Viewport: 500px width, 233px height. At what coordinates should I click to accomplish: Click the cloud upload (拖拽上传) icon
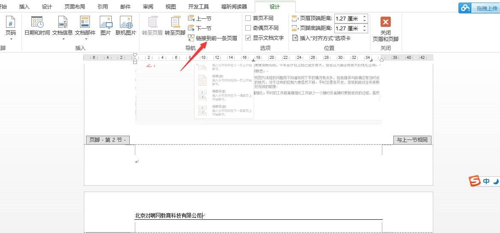[465, 8]
